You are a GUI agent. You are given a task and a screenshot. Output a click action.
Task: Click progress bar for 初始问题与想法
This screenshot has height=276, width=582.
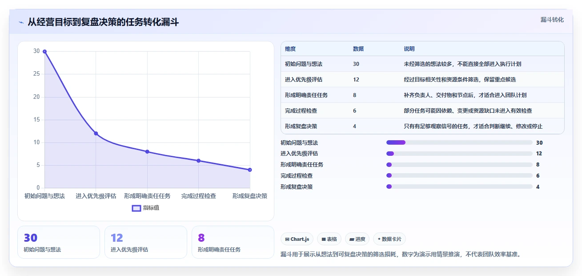[459, 142]
